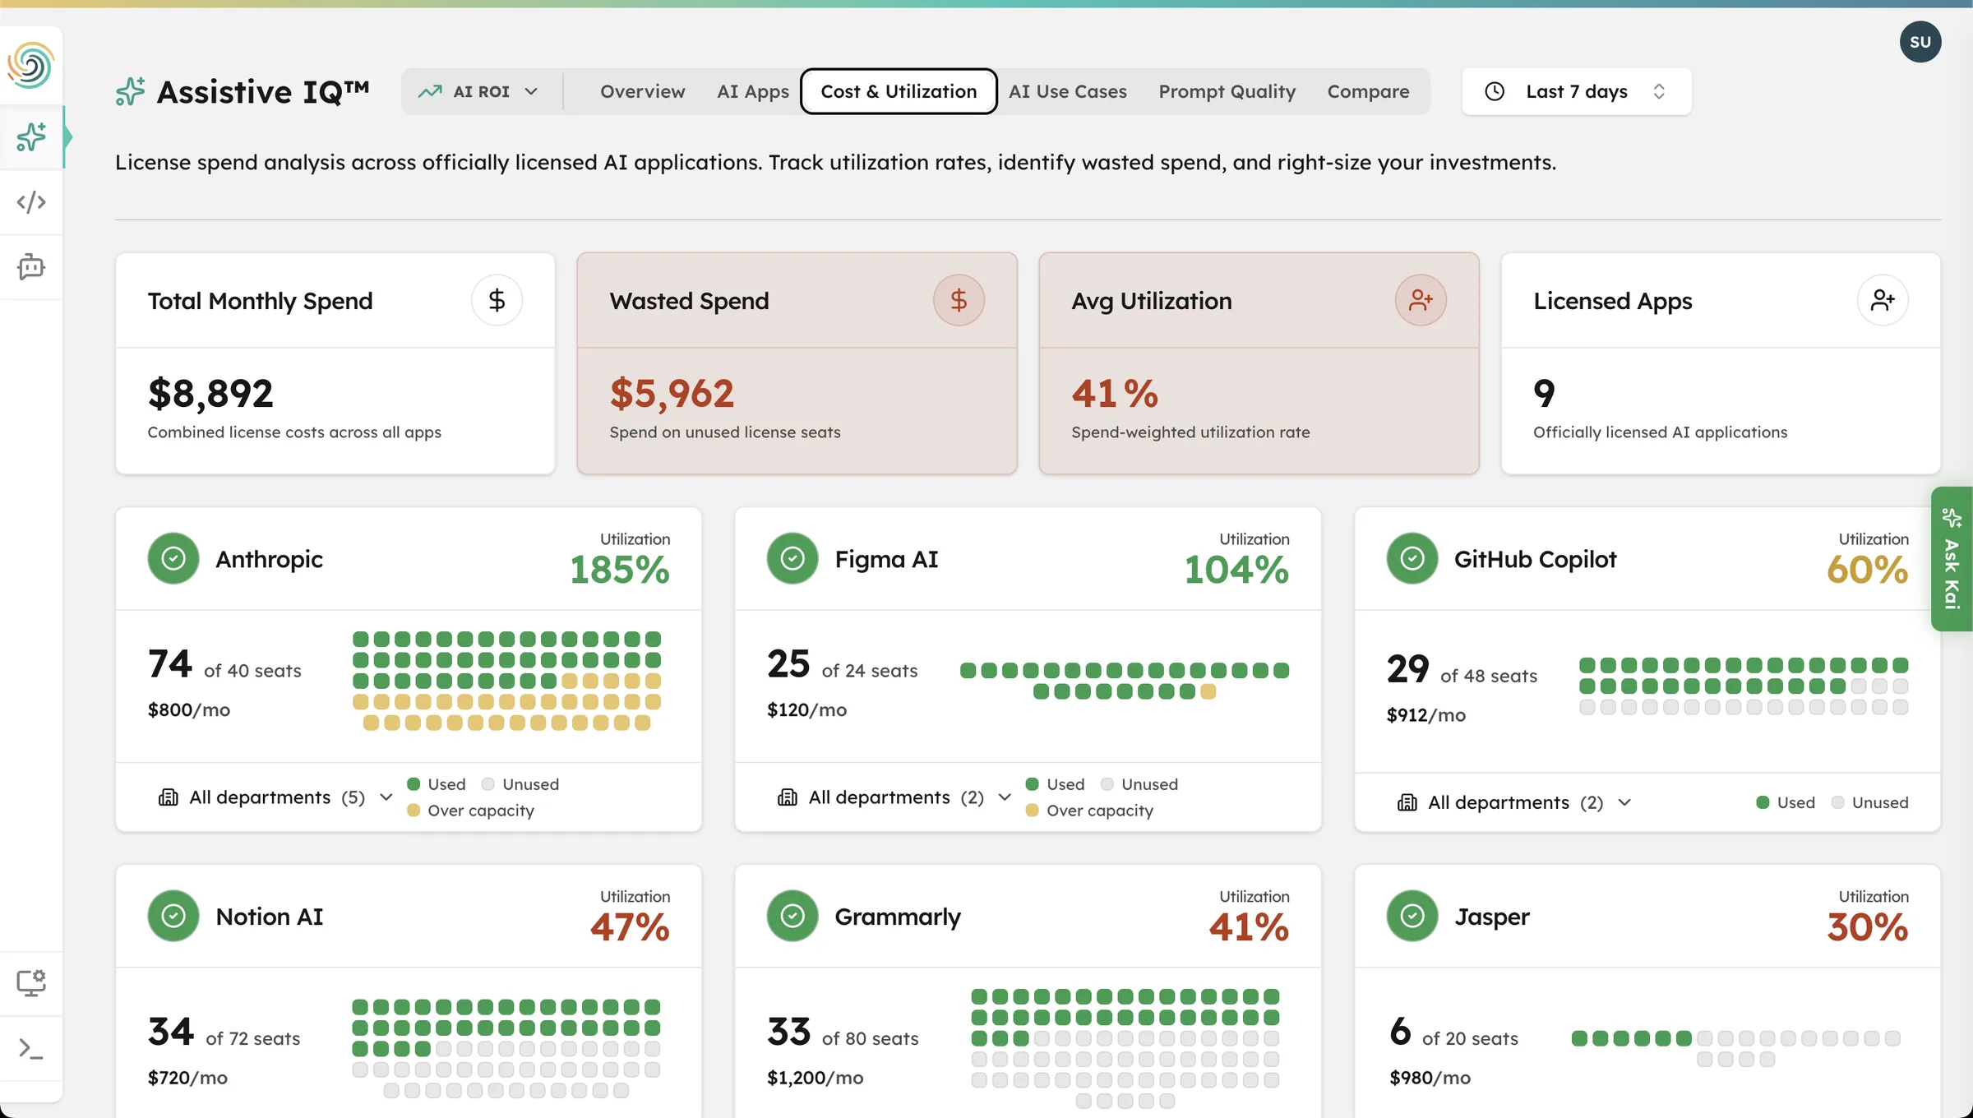Open the Ask Kai side panel
Screen dimensions: 1973x1118
point(1952,559)
